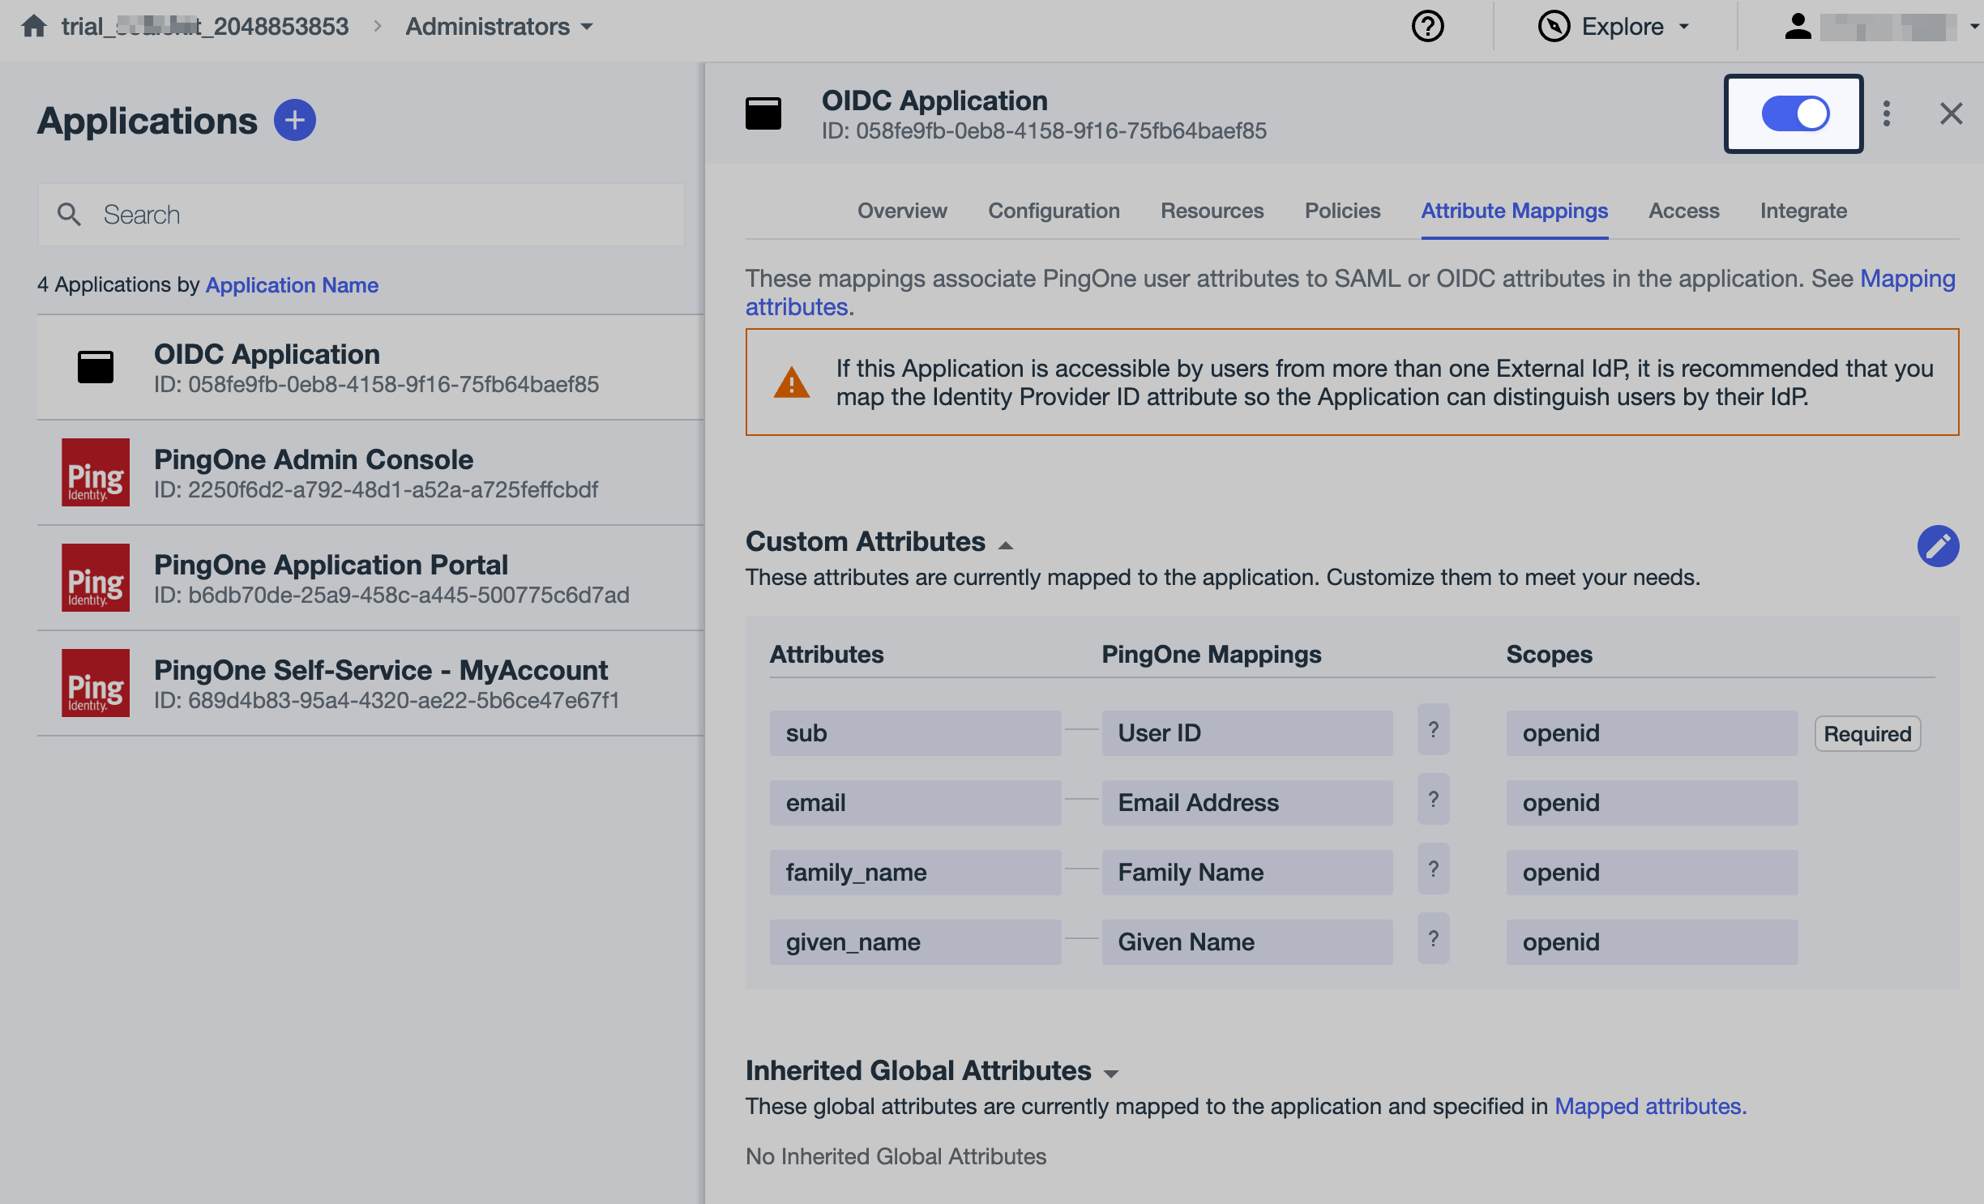Click the home icon in the breadcrumb
Viewport: 1984px width, 1204px height.
[x=34, y=26]
